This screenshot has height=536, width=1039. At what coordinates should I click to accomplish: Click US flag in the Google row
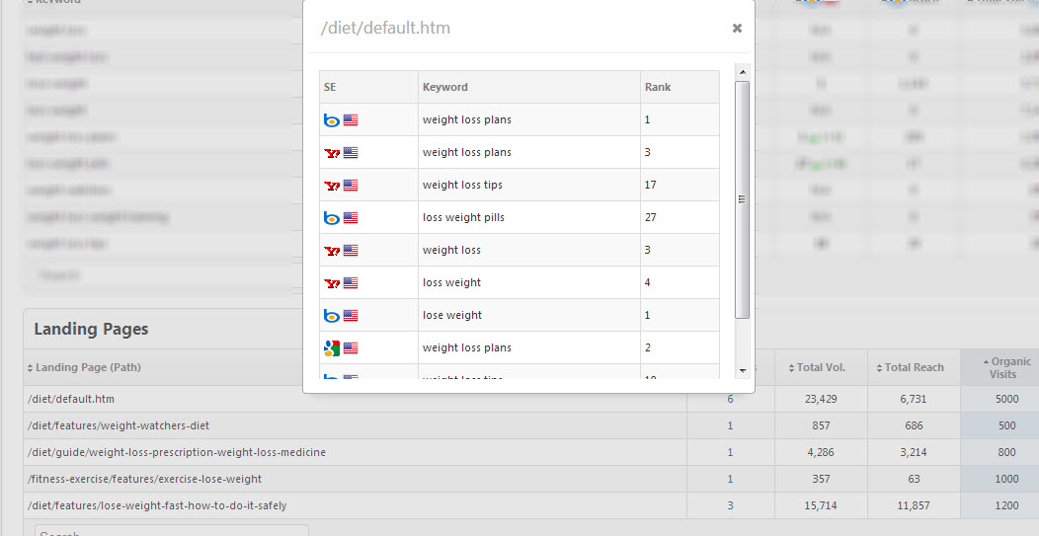click(351, 347)
